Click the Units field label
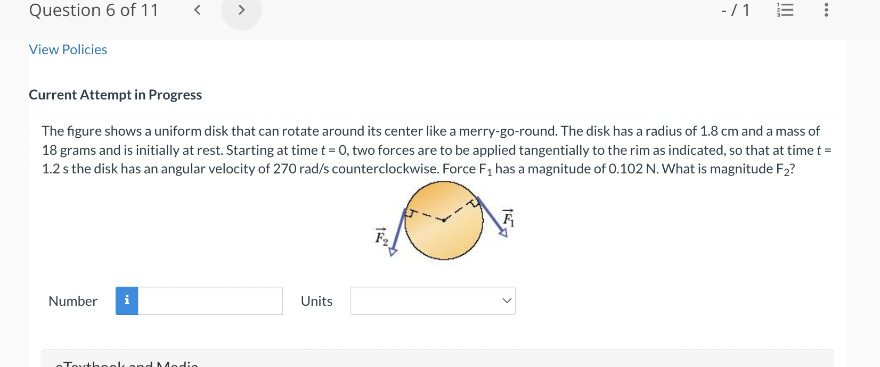Screen dimensions: 880x367 point(316,301)
